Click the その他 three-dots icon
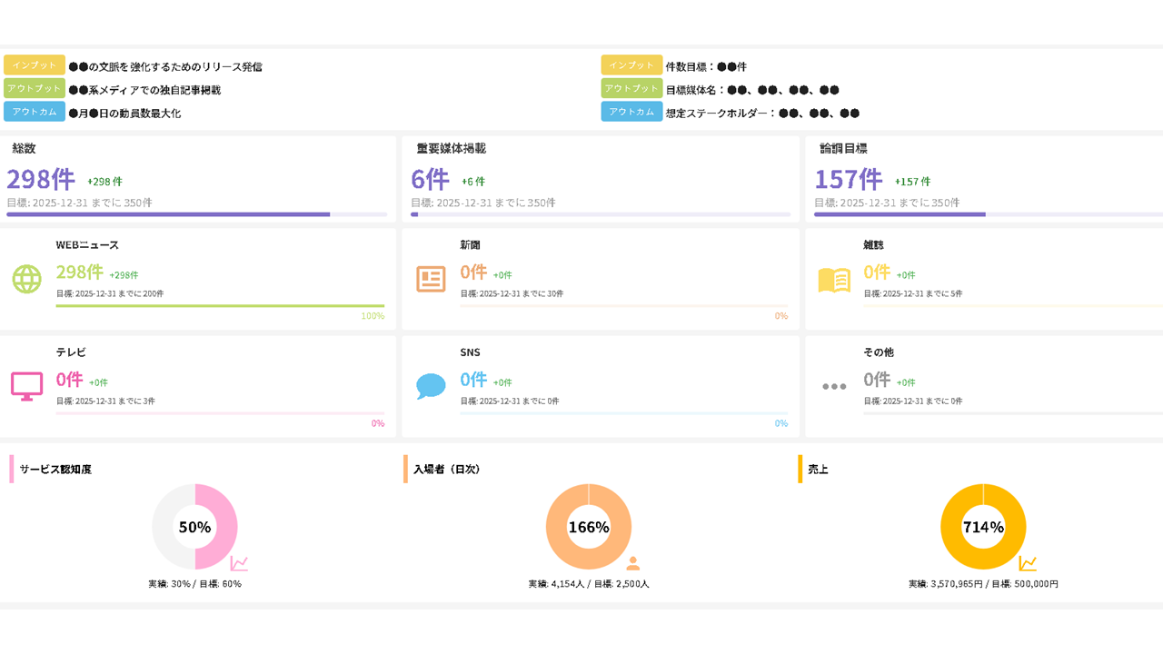The height and width of the screenshot is (654, 1163). pyautogui.click(x=834, y=386)
